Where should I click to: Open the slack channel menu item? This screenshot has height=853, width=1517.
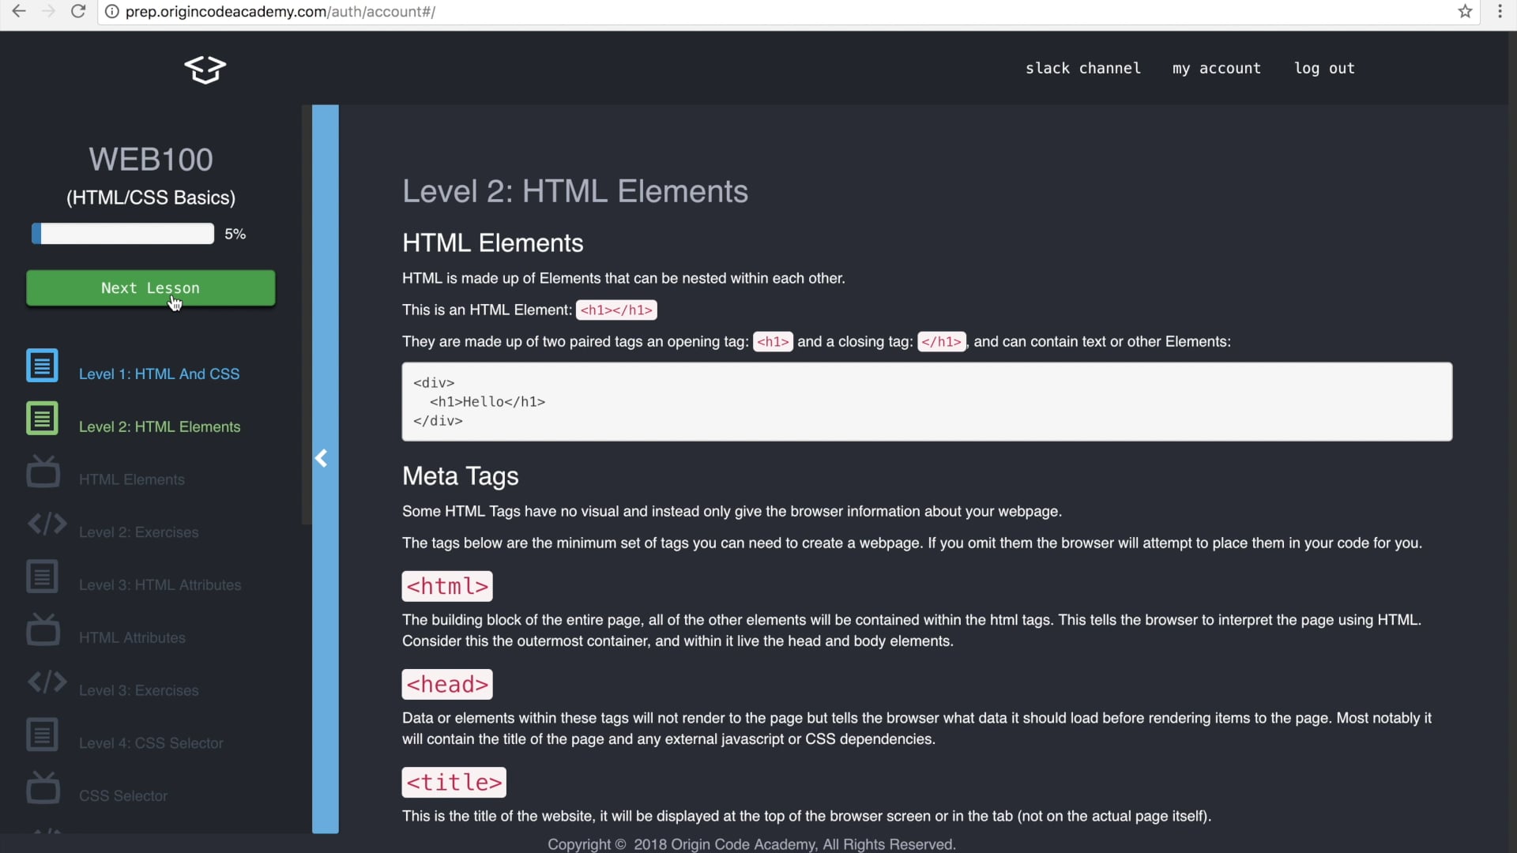point(1083,68)
